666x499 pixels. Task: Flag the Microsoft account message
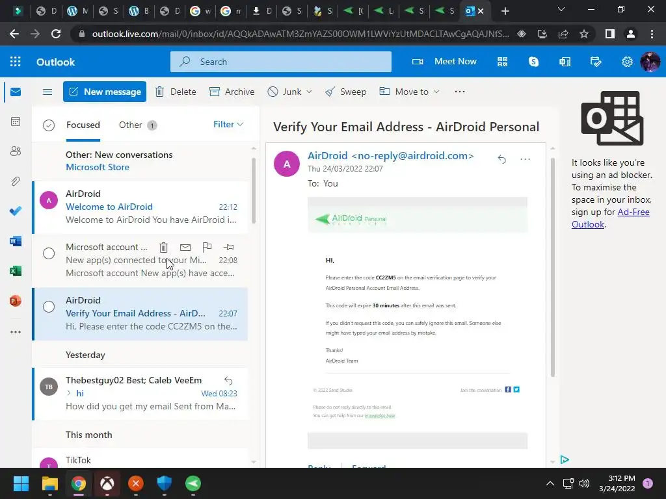pyautogui.click(x=207, y=247)
